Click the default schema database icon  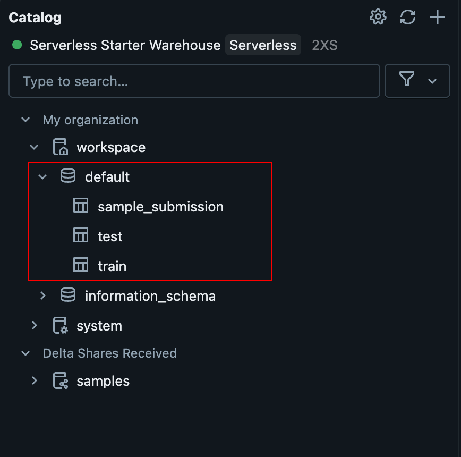click(x=68, y=175)
